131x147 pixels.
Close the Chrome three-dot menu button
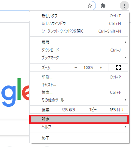124,6
